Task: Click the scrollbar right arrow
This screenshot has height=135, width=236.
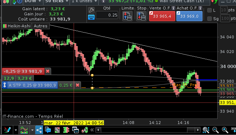Action: pos(198,130)
